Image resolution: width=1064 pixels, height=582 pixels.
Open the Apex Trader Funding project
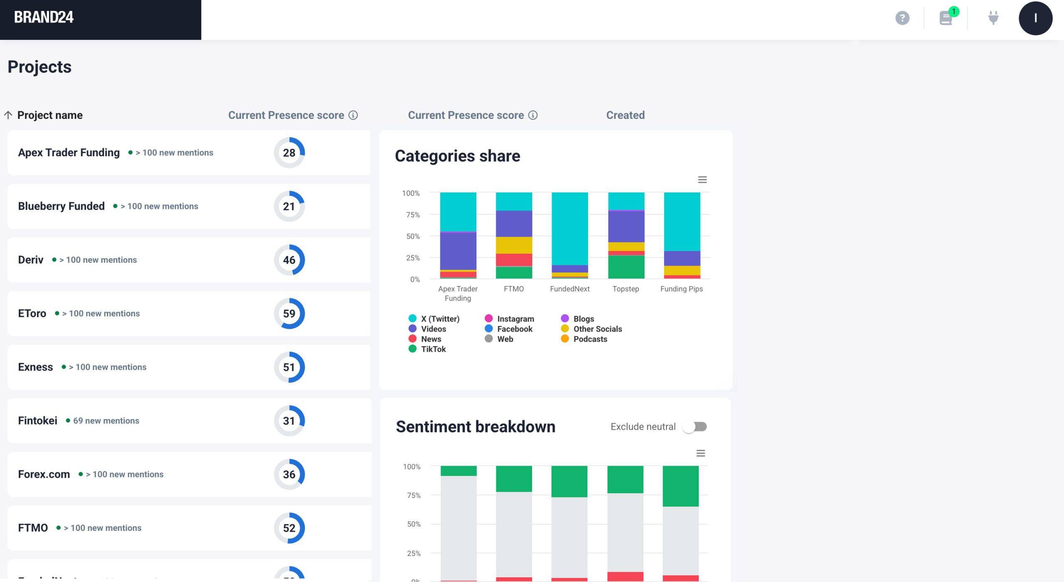(69, 153)
